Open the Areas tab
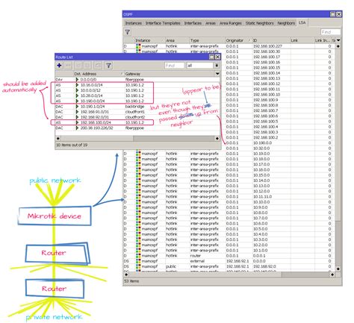The height and width of the screenshot is (323, 354). click(x=211, y=23)
